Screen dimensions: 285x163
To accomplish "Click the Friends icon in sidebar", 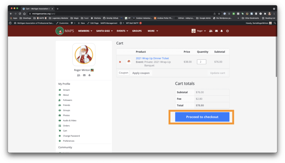I will (x=60, y=105).
